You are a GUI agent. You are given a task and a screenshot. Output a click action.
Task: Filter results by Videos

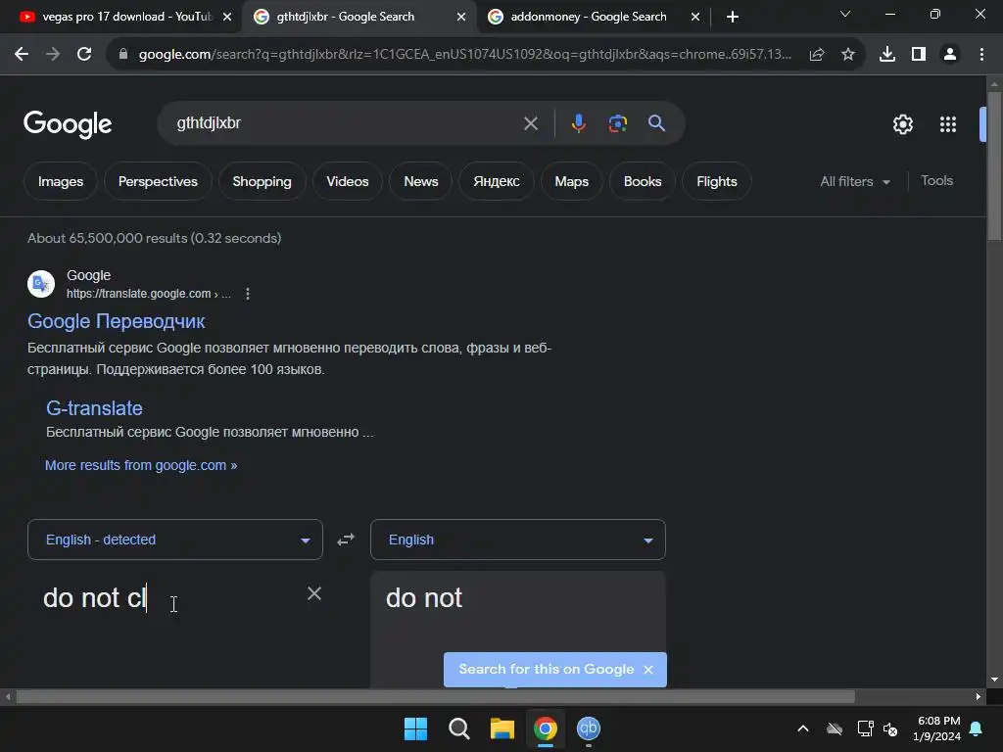pyautogui.click(x=348, y=181)
